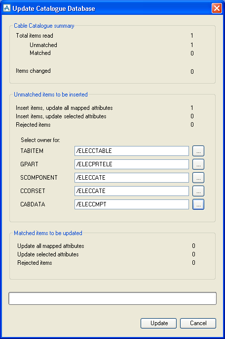The image size is (225, 339).
Task: Focus the TABITEM field containing /ELECCTABLE
Action: pos(132,151)
